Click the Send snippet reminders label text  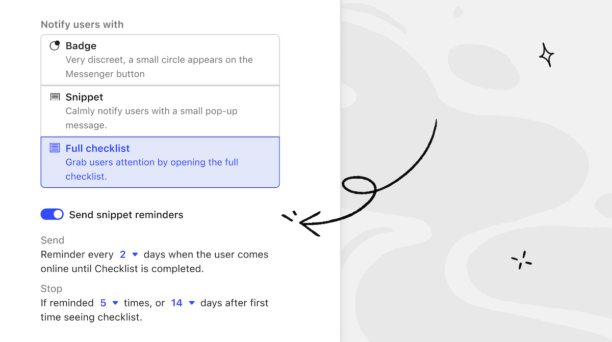point(126,214)
